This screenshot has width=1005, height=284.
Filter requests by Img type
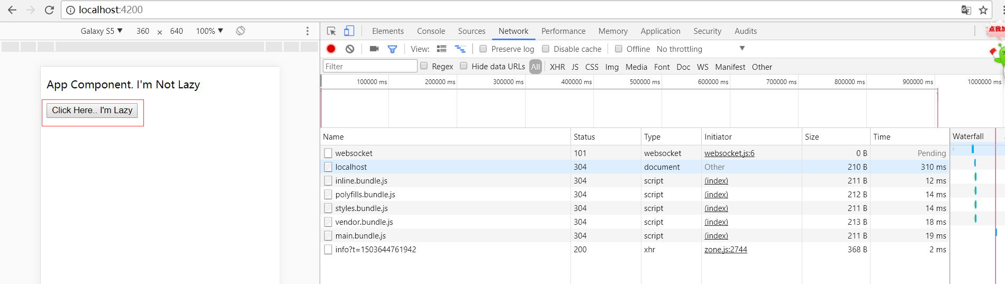pos(612,67)
